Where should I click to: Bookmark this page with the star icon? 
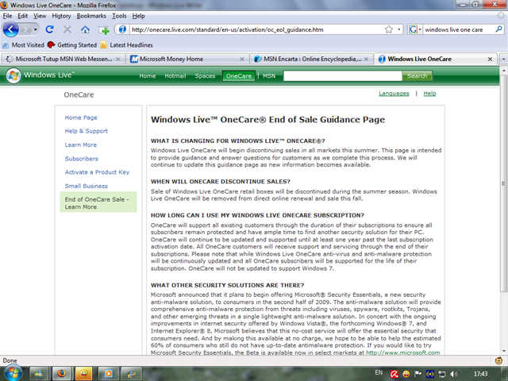[x=389, y=29]
